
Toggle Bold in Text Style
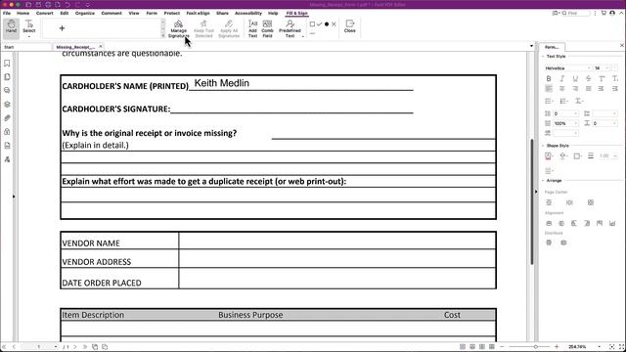549,78
